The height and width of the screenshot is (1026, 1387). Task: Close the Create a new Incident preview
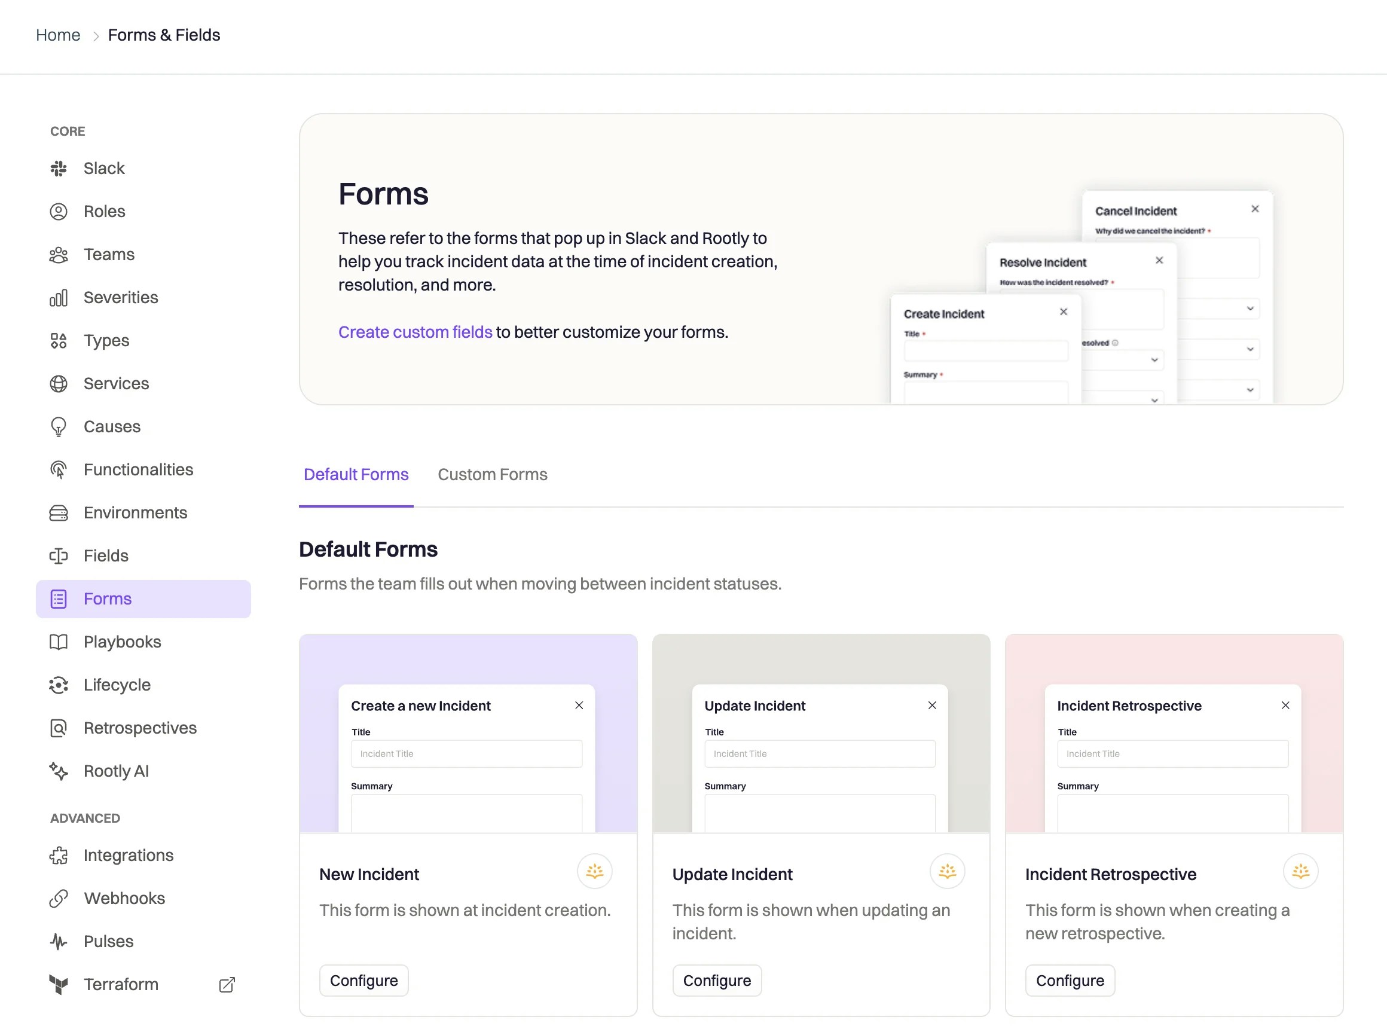579,706
